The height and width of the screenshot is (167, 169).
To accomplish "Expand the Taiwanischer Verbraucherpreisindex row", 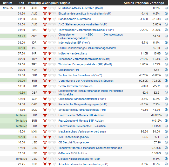I will 166,30.
